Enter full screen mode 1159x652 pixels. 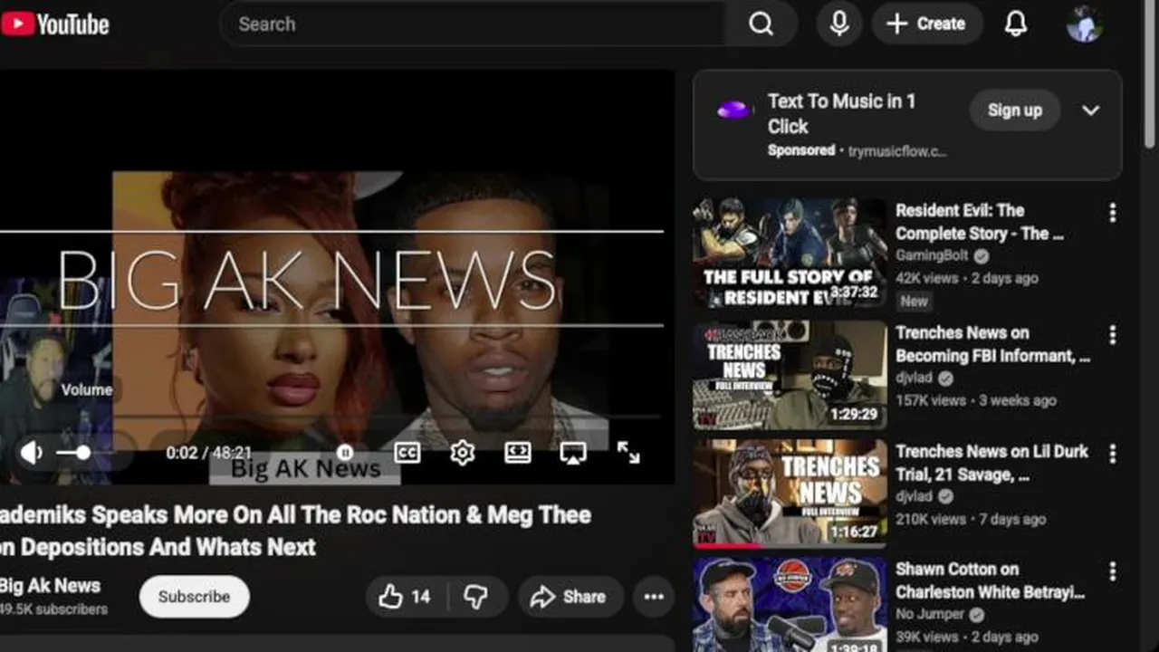tap(628, 452)
